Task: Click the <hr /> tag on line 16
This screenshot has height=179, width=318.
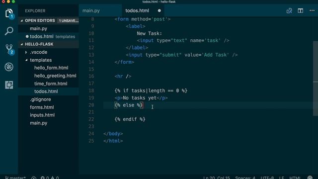Action: pos(123,76)
